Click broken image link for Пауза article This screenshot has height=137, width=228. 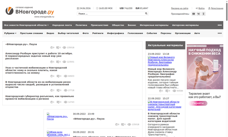tap(57, 116)
